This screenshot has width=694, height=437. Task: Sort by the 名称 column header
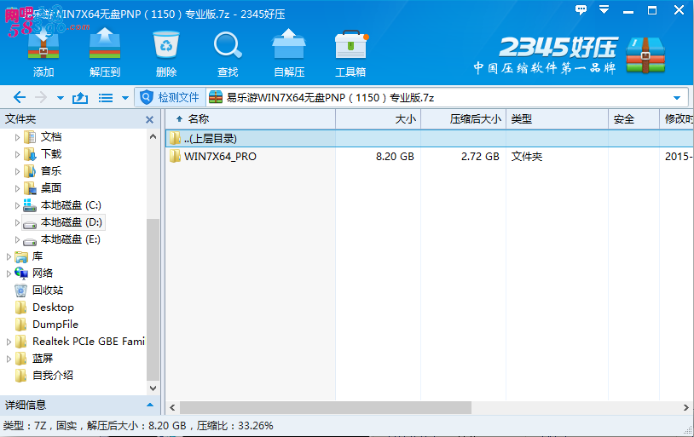click(x=251, y=119)
